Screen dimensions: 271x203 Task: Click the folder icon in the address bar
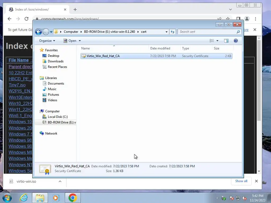coord(56,32)
